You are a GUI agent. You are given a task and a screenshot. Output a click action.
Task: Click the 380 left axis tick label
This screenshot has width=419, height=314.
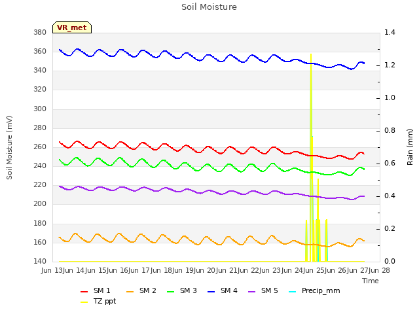[x=40, y=33]
